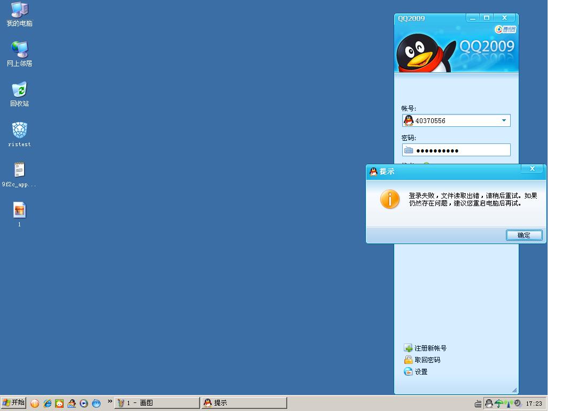Image resolution: width=569 pixels, height=411 pixels.
Task: Click the password input field
Action: [x=456, y=150]
